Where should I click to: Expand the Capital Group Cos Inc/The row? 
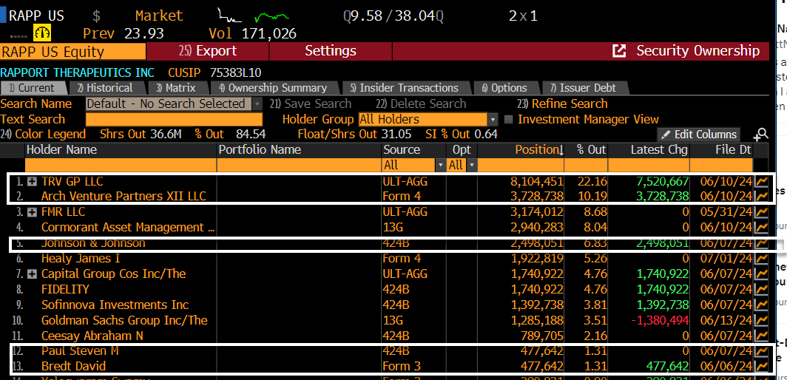32,274
